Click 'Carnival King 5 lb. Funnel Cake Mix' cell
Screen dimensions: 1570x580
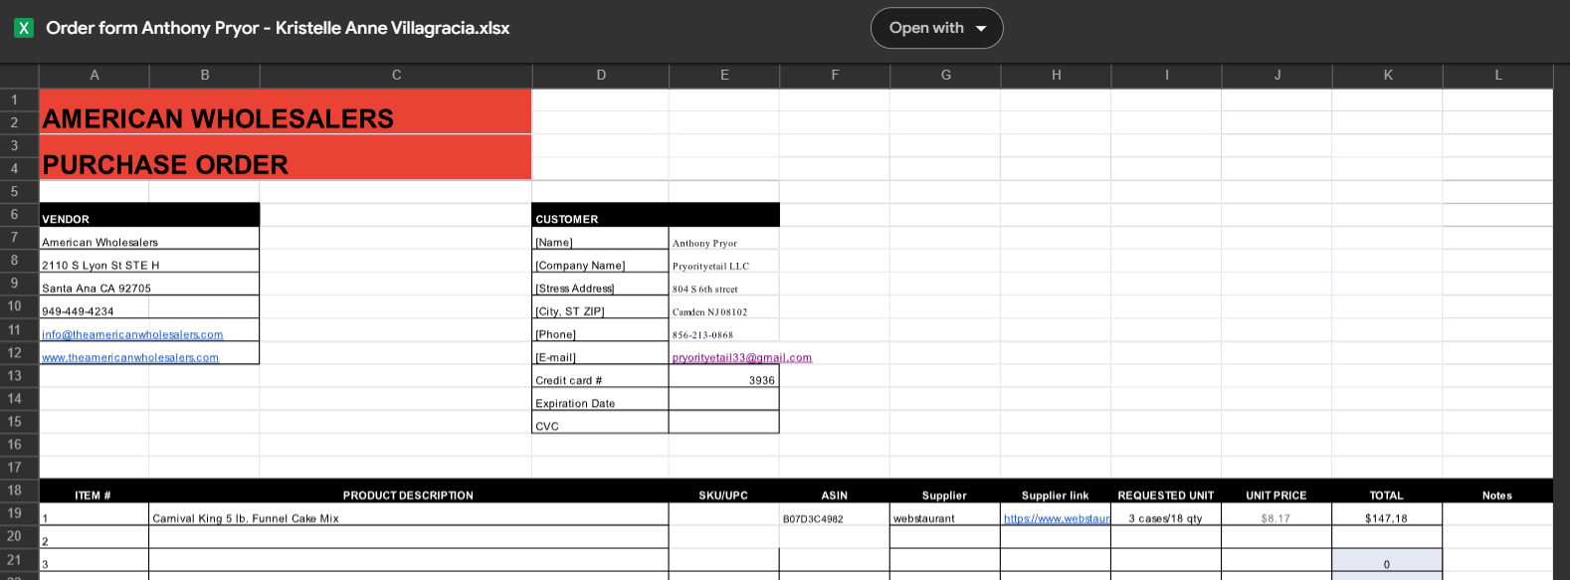pos(408,514)
